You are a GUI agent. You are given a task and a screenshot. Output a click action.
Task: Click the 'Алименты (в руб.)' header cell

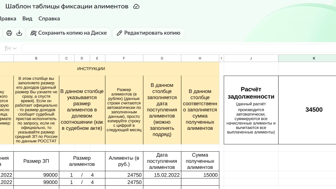pos(124,161)
